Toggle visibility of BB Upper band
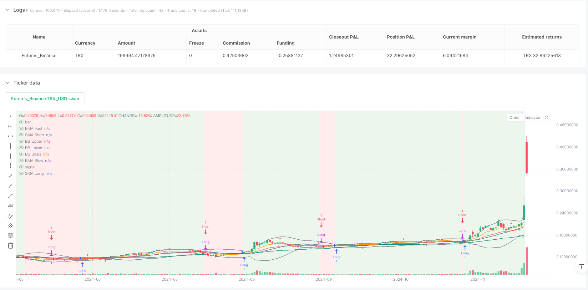This screenshot has height=290, width=588. pyautogui.click(x=21, y=141)
